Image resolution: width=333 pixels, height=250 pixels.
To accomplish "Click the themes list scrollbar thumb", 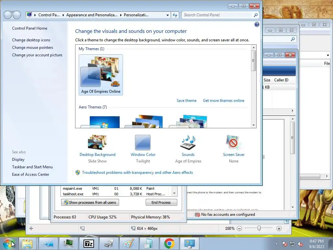I will click(x=254, y=61).
